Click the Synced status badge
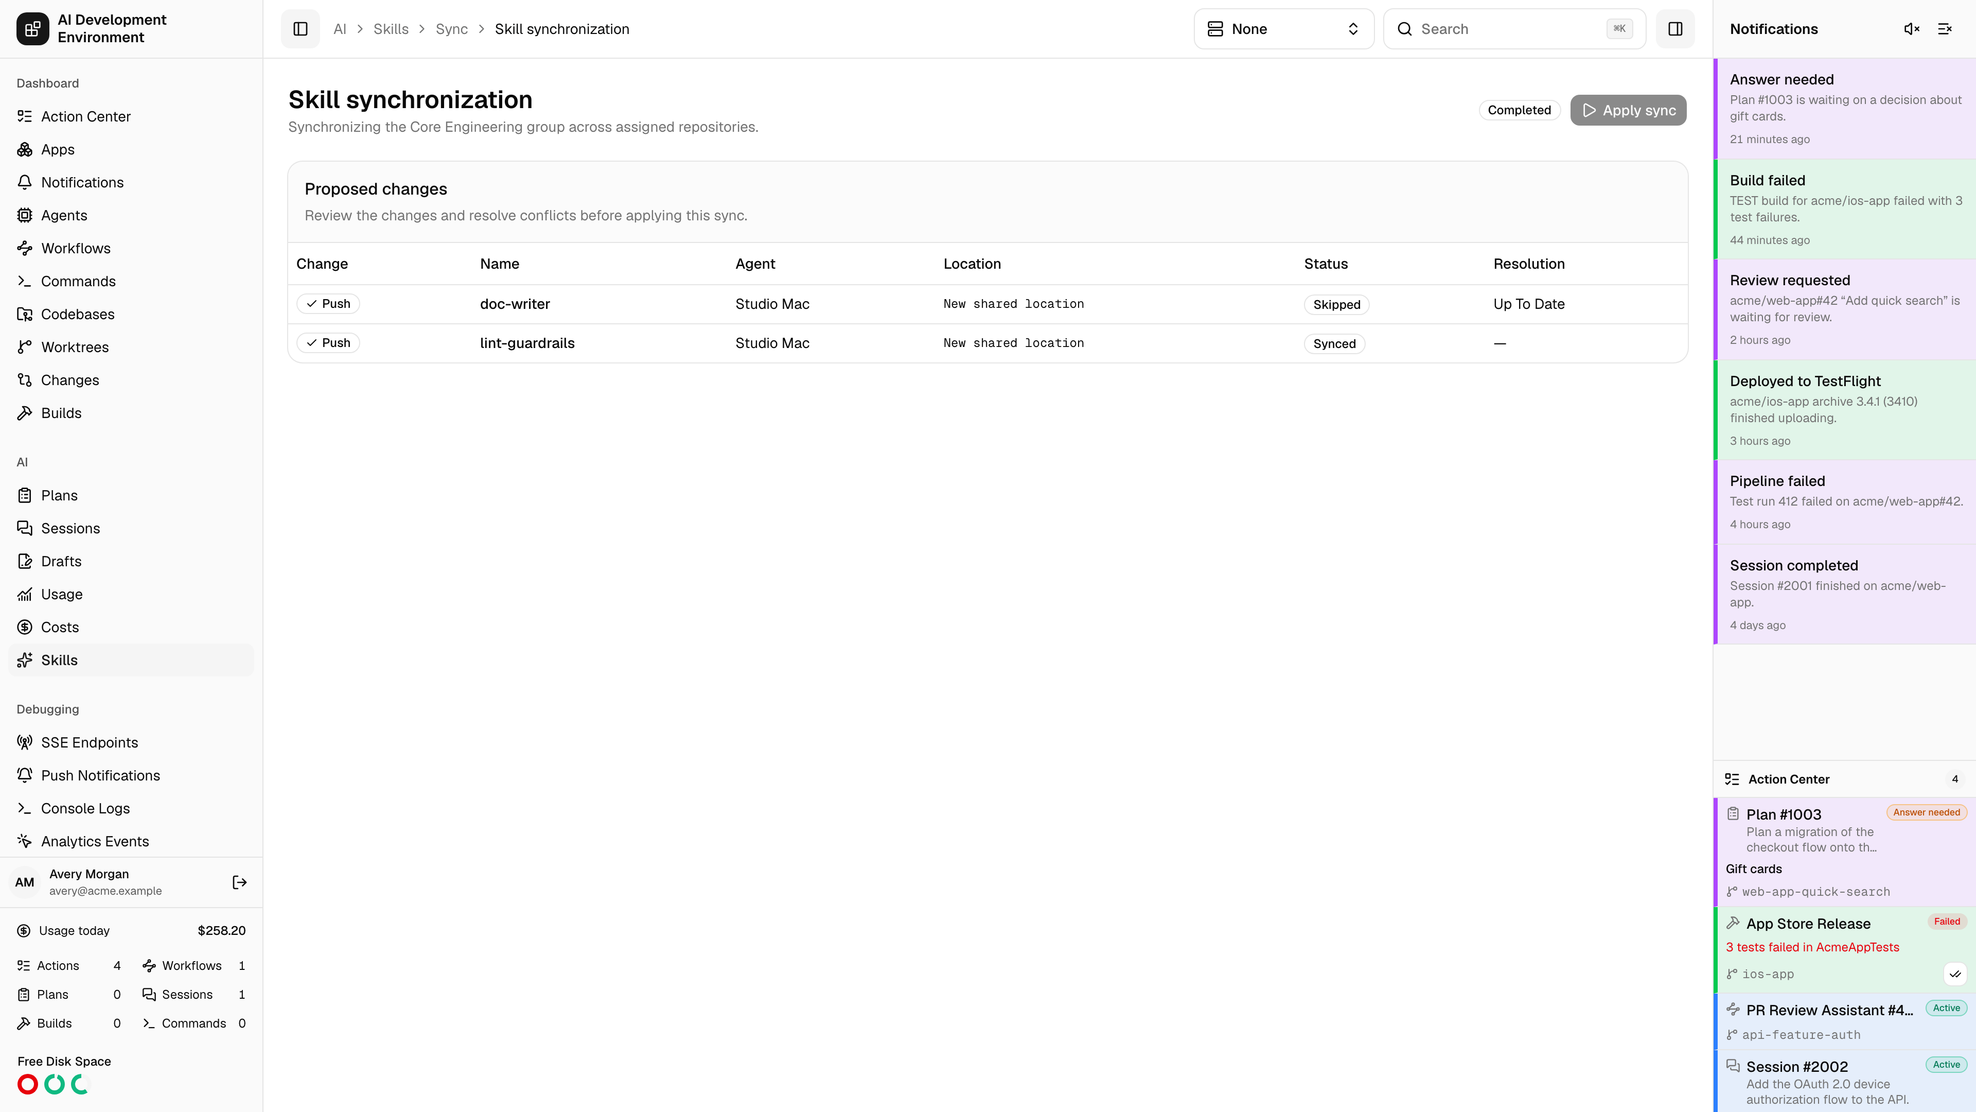The width and height of the screenshot is (1976, 1112). [x=1334, y=344]
